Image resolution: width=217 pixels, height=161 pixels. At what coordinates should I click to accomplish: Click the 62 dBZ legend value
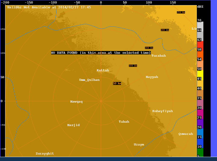(x=199, y=40)
